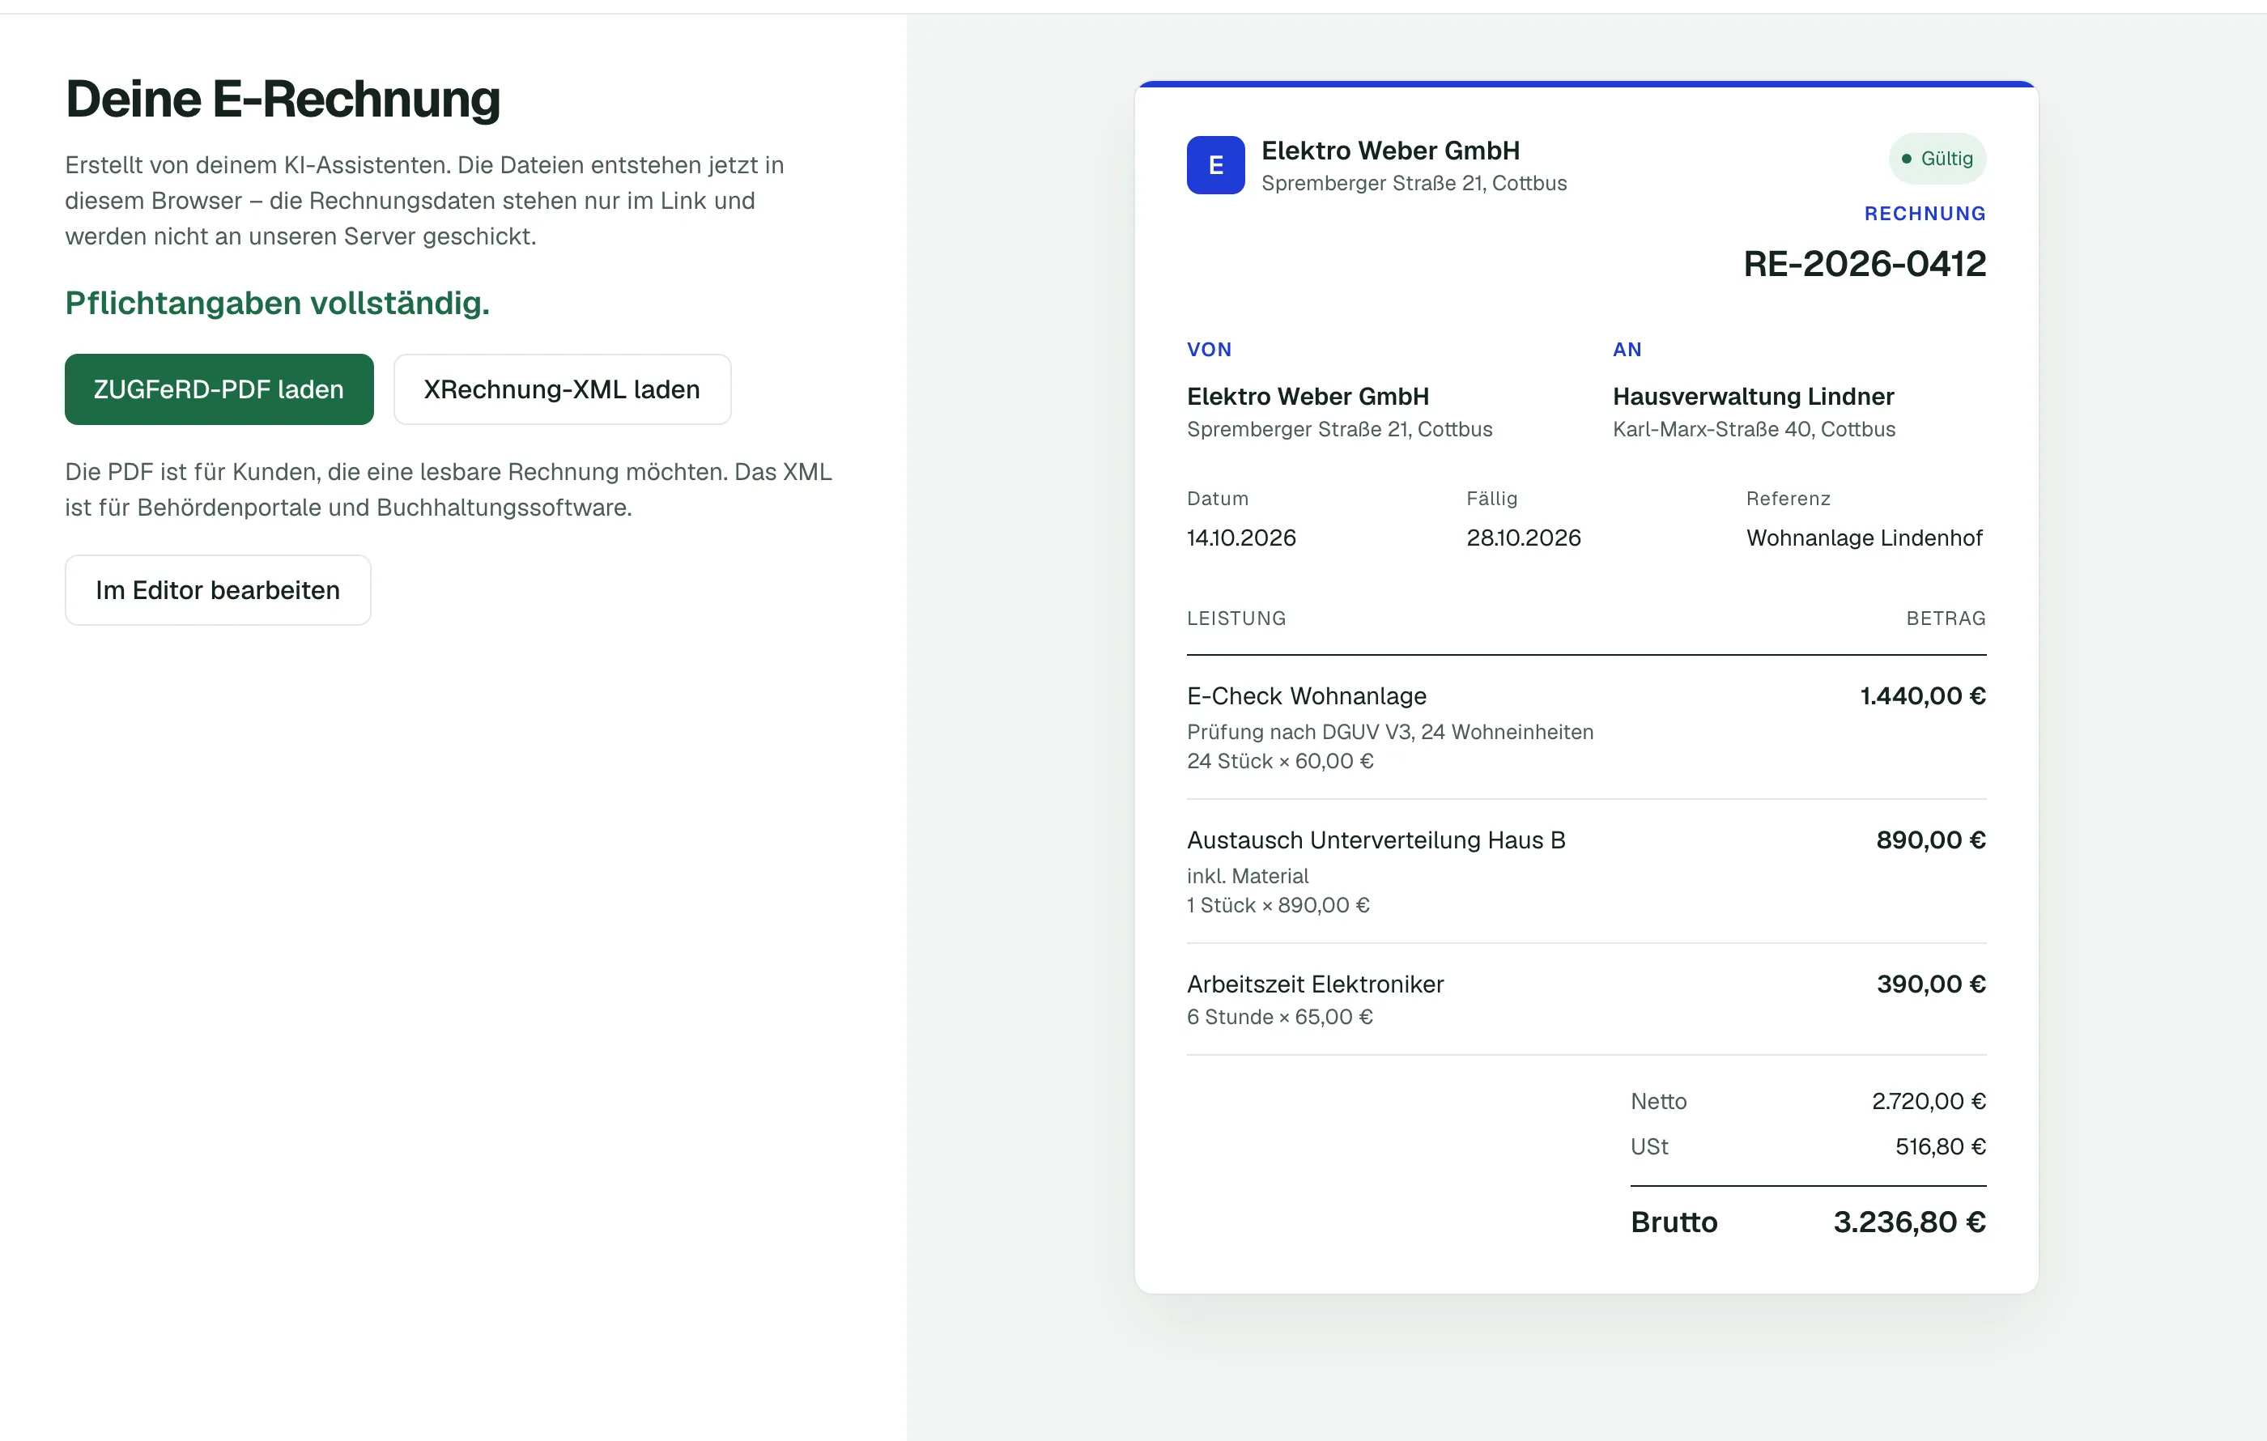Click the Netto label
The image size is (2267, 1441).
[x=1658, y=1101]
